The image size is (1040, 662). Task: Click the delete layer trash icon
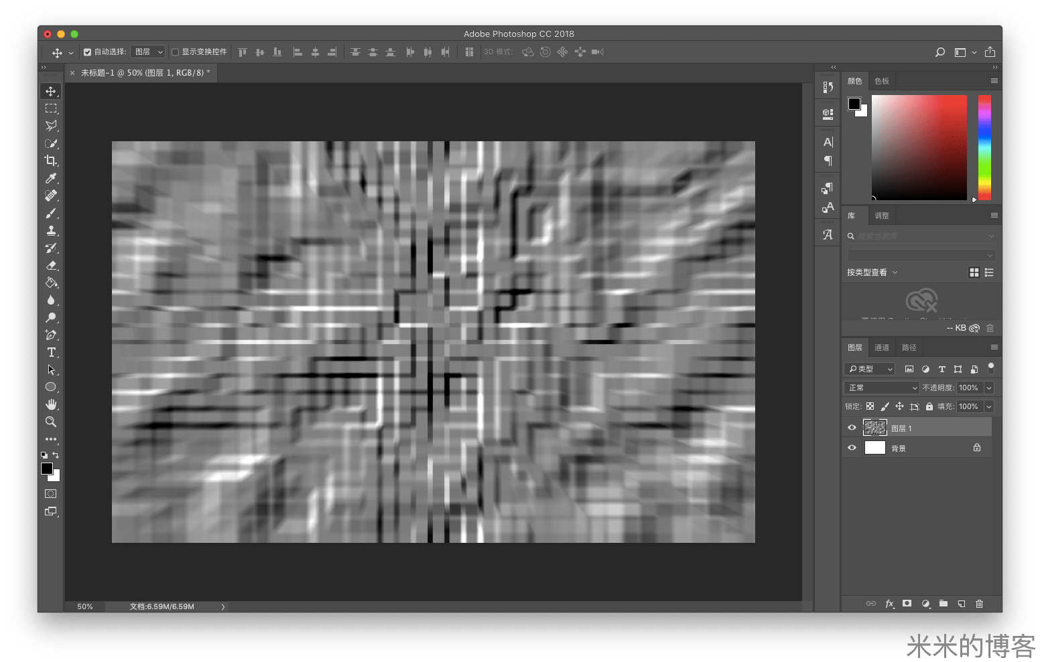[979, 604]
